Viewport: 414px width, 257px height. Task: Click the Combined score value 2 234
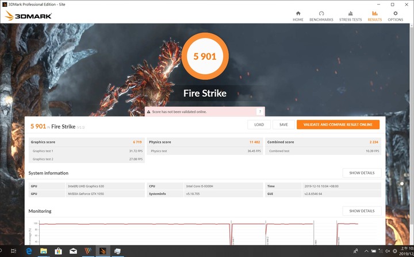click(x=374, y=142)
